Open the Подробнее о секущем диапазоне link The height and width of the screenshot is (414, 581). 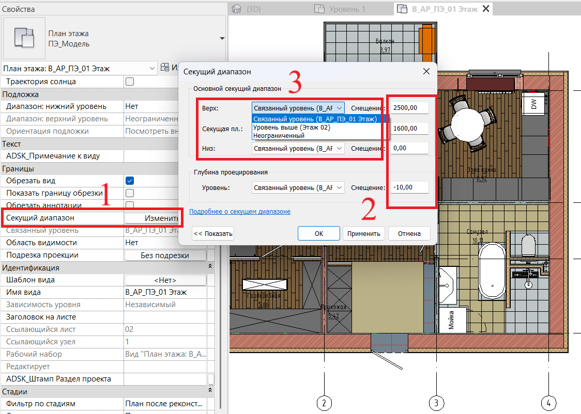click(240, 212)
